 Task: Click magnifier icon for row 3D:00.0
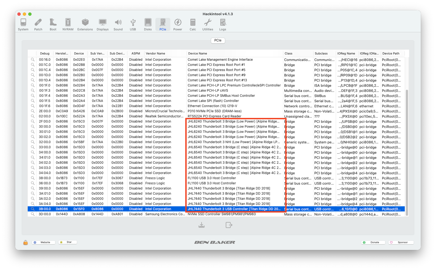(x=33, y=214)
